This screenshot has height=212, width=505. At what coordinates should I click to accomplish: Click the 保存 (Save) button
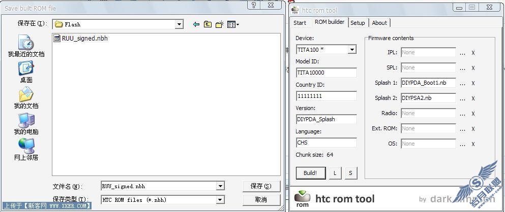tap(261, 186)
